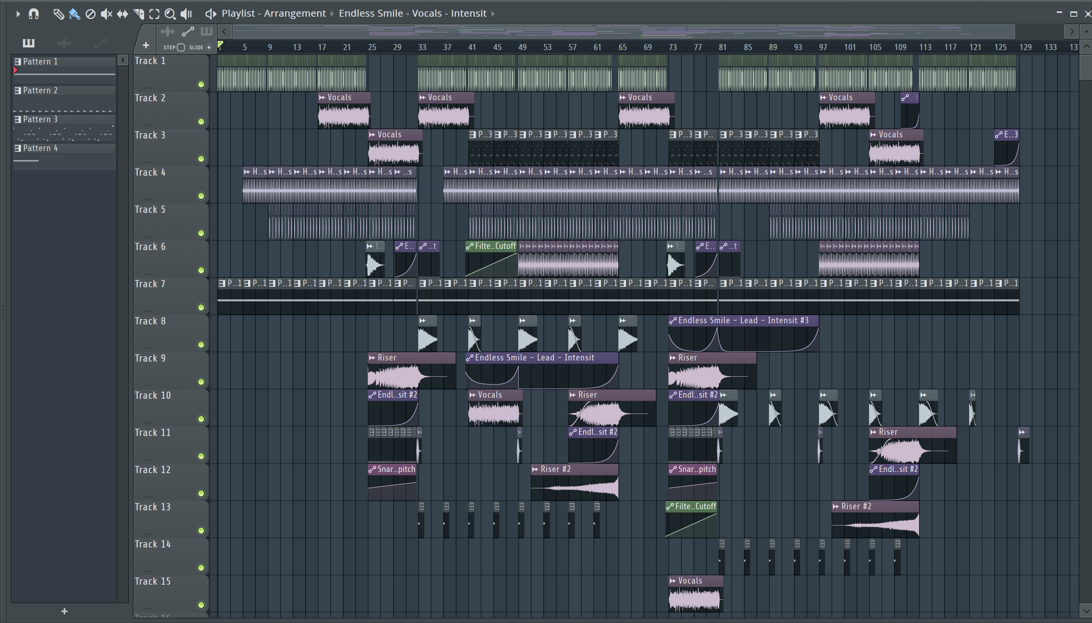
Task: Show patterns in picker with piano icon
Action: (x=29, y=43)
